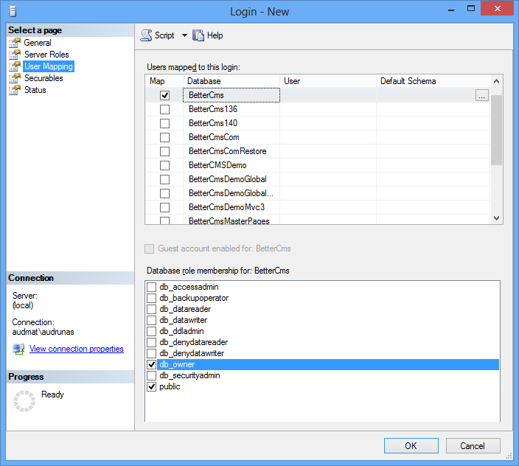Enable the db_denydatawriter role checkbox

click(151, 353)
